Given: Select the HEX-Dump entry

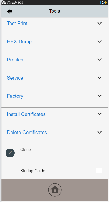Looking at the screenshot, I should pos(19,42).
